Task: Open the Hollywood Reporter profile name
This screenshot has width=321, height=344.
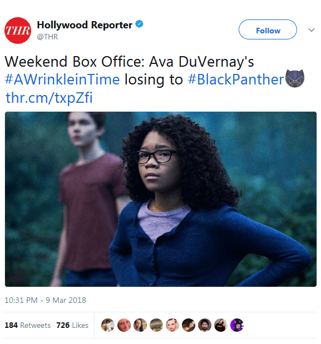Action: (x=85, y=25)
